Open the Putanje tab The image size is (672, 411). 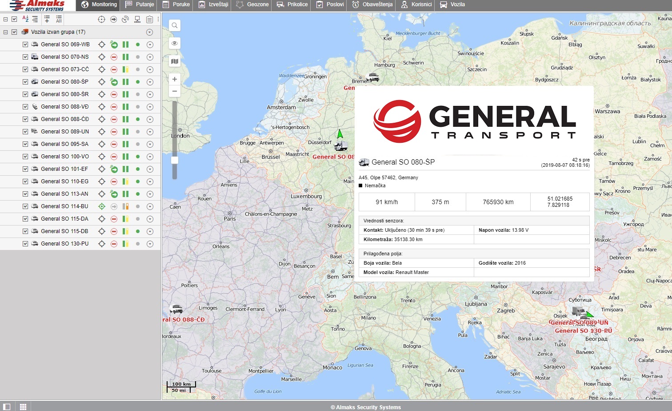[140, 4]
